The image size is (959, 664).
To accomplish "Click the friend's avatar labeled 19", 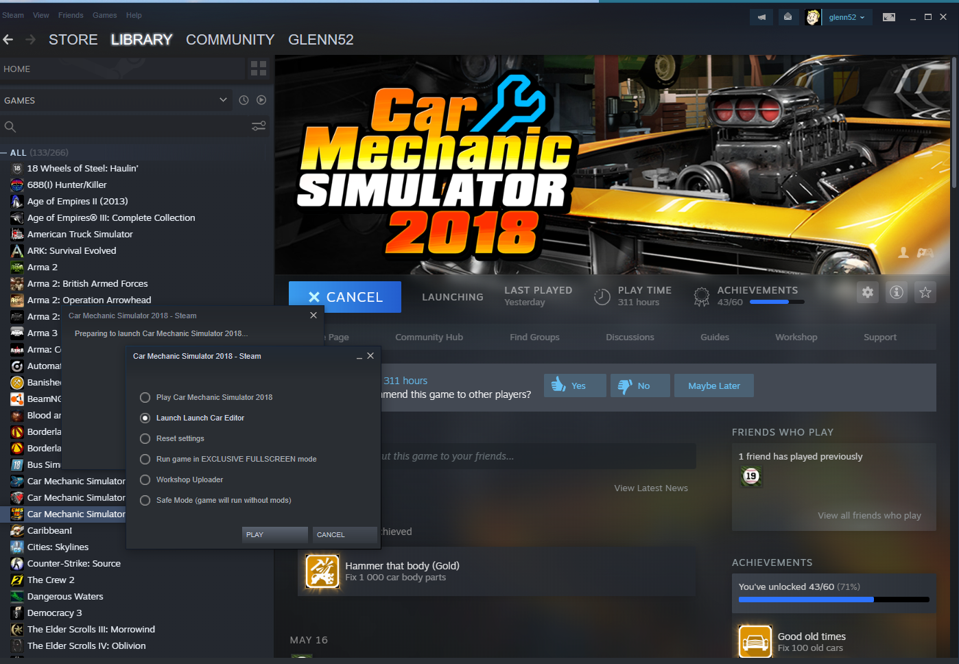I will point(751,476).
